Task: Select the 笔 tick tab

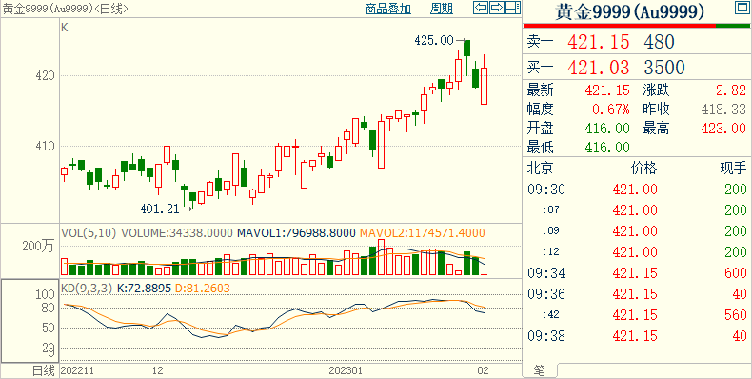Action: (x=540, y=370)
